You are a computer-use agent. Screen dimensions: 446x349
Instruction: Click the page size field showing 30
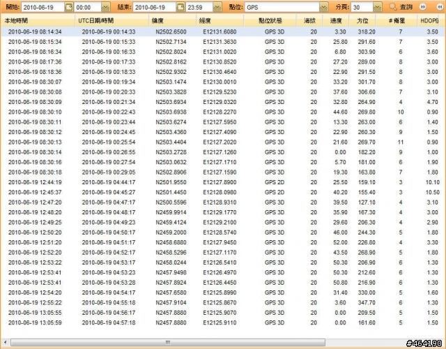[x=362, y=7]
